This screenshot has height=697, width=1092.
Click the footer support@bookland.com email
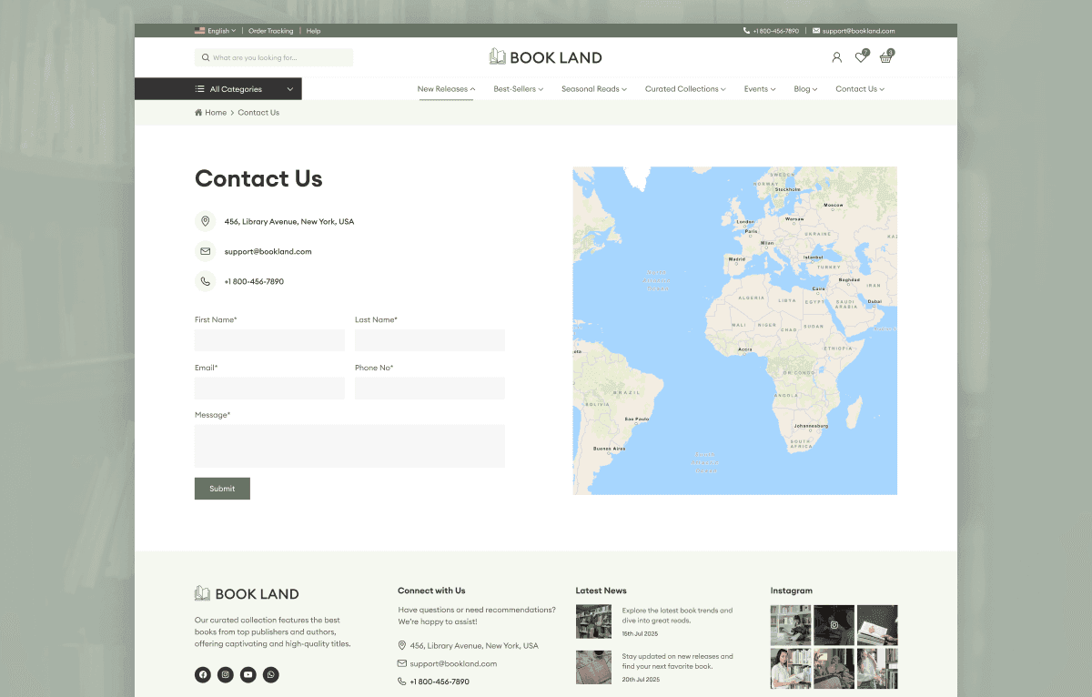click(453, 663)
